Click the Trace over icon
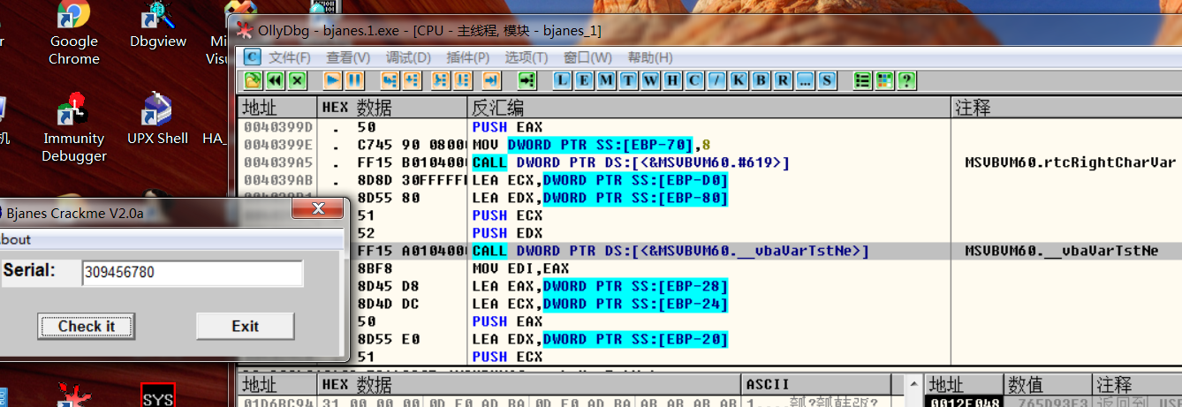The height and width of the screenshot is (407, 1182). 462,81
